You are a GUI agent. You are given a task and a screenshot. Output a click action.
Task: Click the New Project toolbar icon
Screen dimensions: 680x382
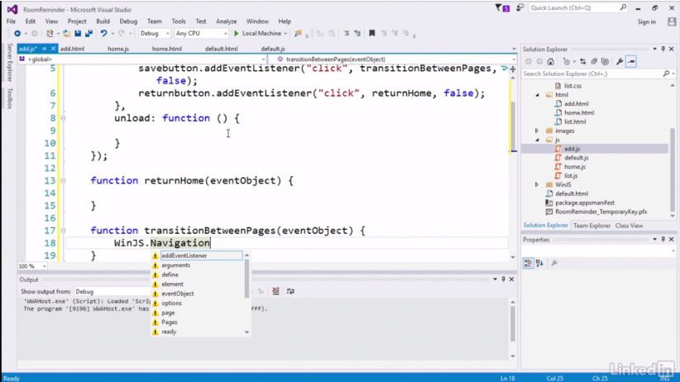coord(50,33)
